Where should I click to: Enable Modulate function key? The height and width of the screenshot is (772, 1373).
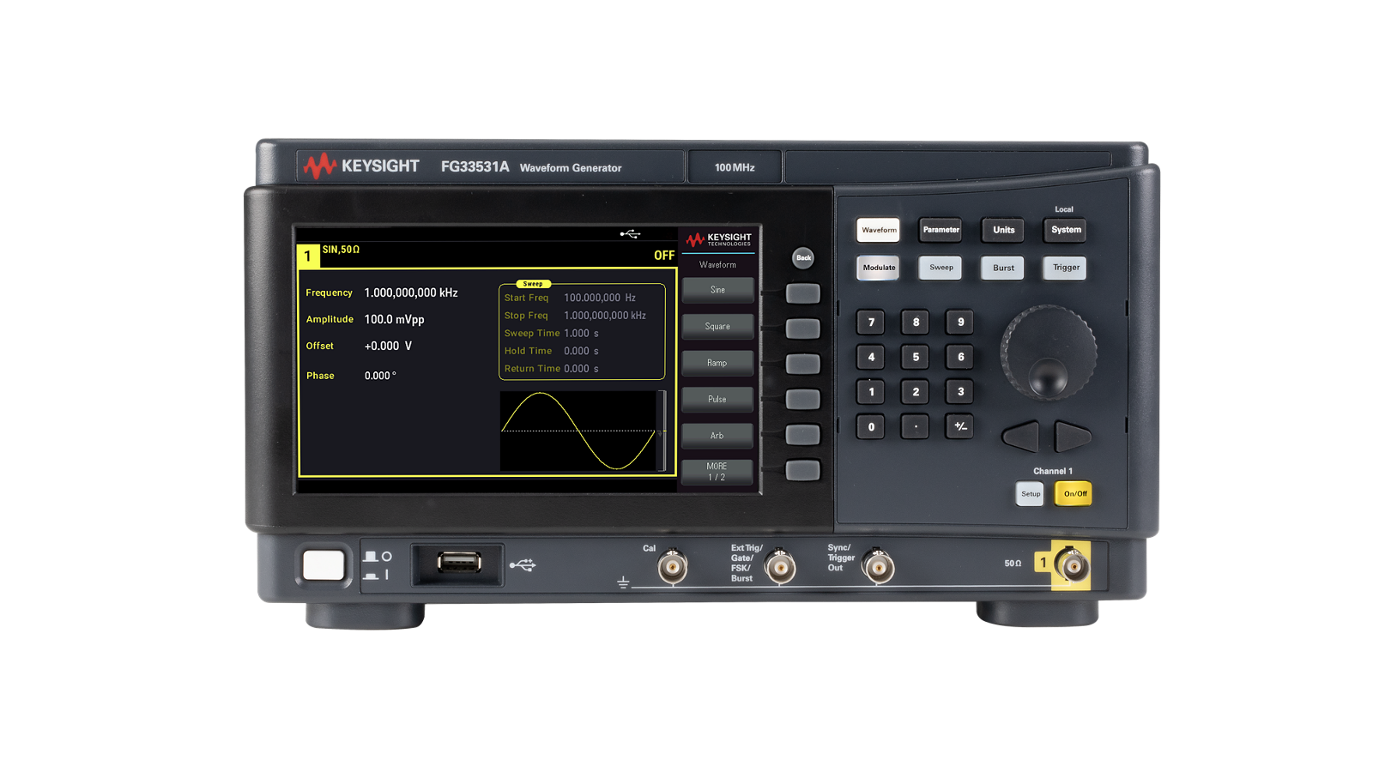pos(879,268)
